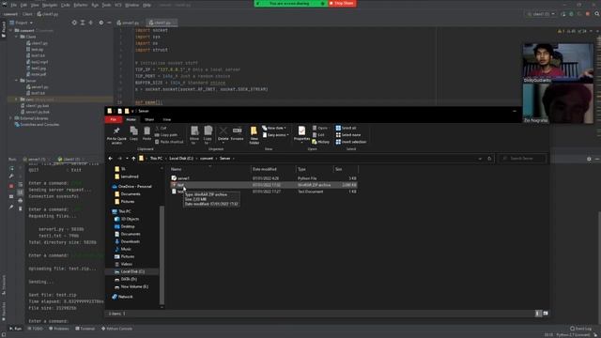Click the Rename icon in Explorer ribbon
Screen dimensions: 601x338
click(237, 131)
